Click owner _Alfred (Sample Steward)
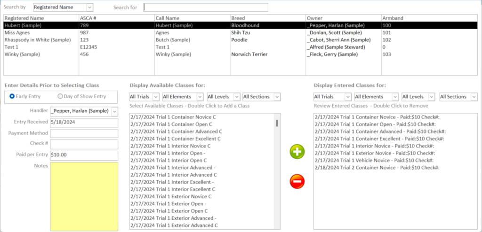The image size is (482, 232). point(344,47)
